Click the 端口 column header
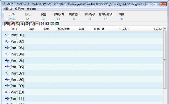This screenshot has height=104, width=169. (x=14, y=29)
